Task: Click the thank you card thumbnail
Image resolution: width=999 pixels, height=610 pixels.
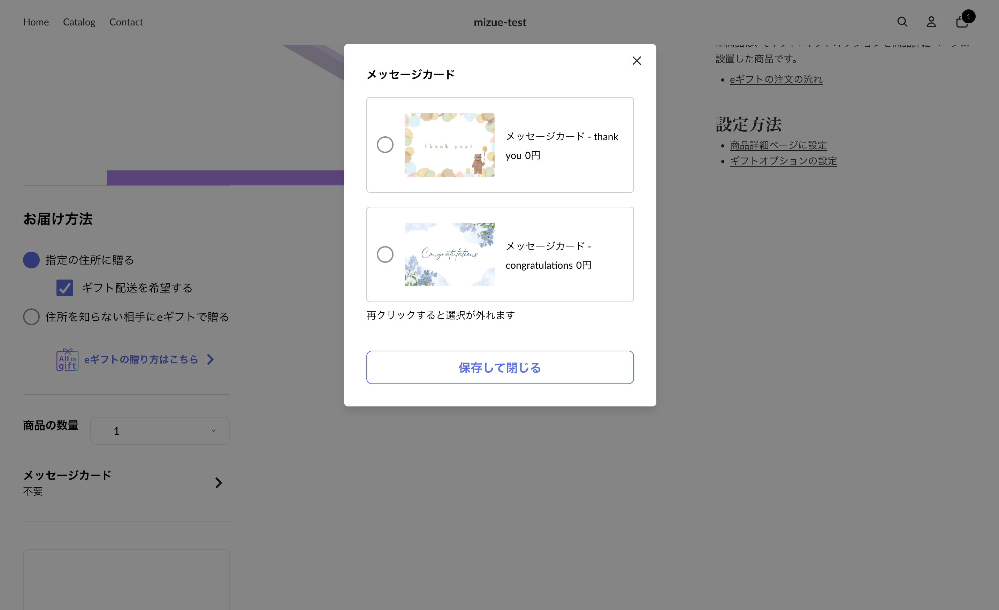Action: coord(449,145)
